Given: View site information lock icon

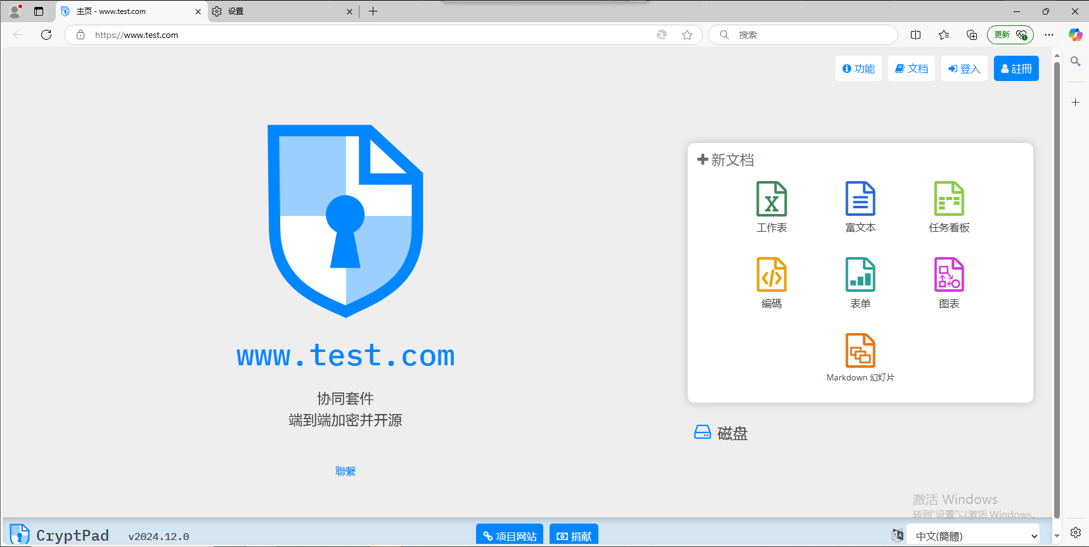Looking at the screenshot, I should pos(81,35).
